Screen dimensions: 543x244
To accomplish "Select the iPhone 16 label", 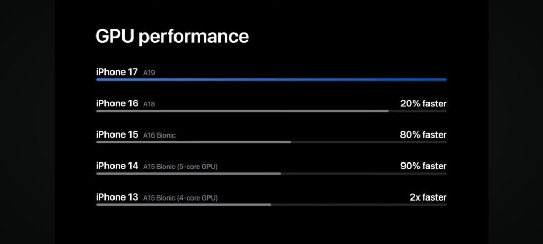I will click(x=117, y=103).
